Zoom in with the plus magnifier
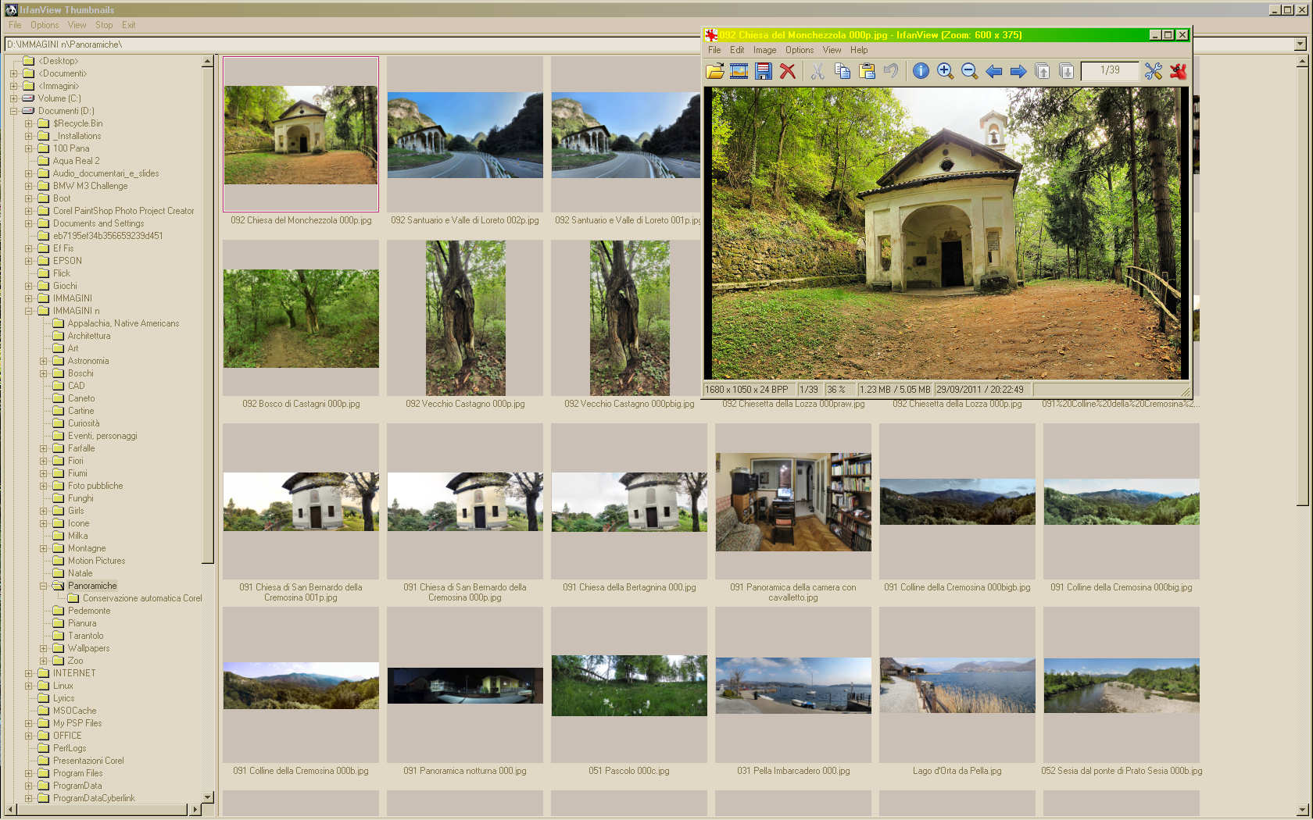This screenshot has height=820, width=1313. click(945, 71)
